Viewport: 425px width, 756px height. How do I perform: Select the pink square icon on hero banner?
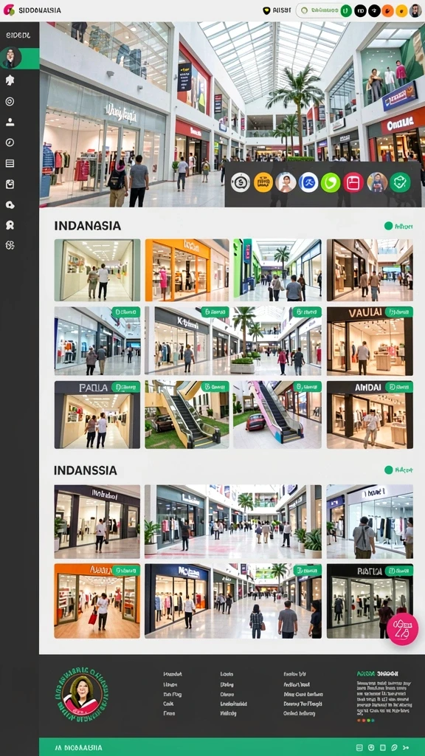click(353, 183)
